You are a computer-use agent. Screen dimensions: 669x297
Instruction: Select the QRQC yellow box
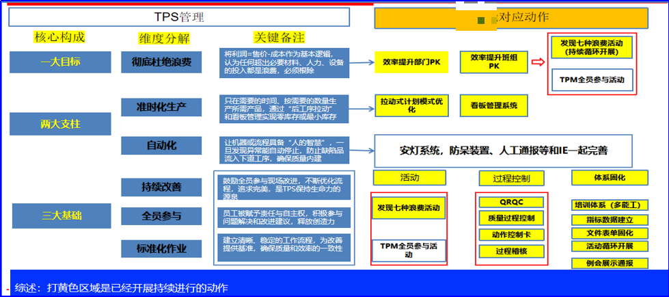511,202
